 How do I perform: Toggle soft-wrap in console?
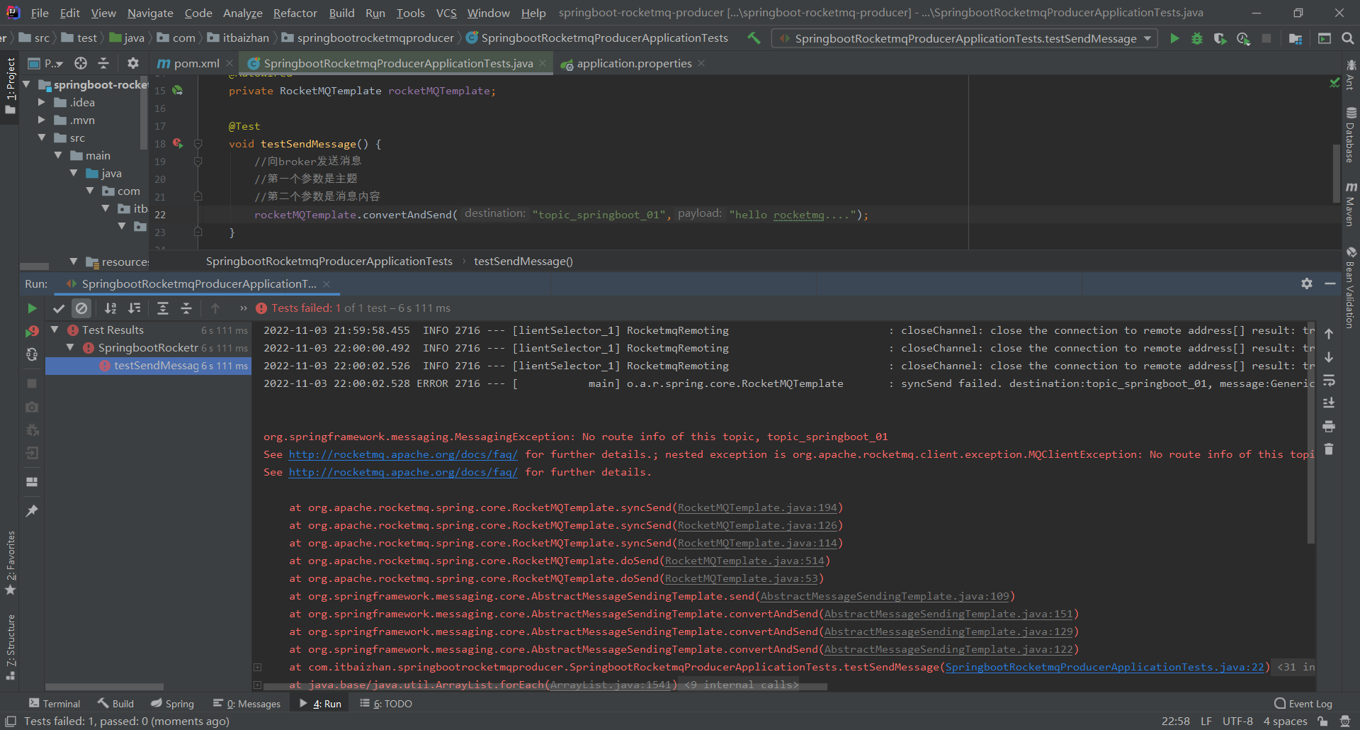coord(1329,381)
